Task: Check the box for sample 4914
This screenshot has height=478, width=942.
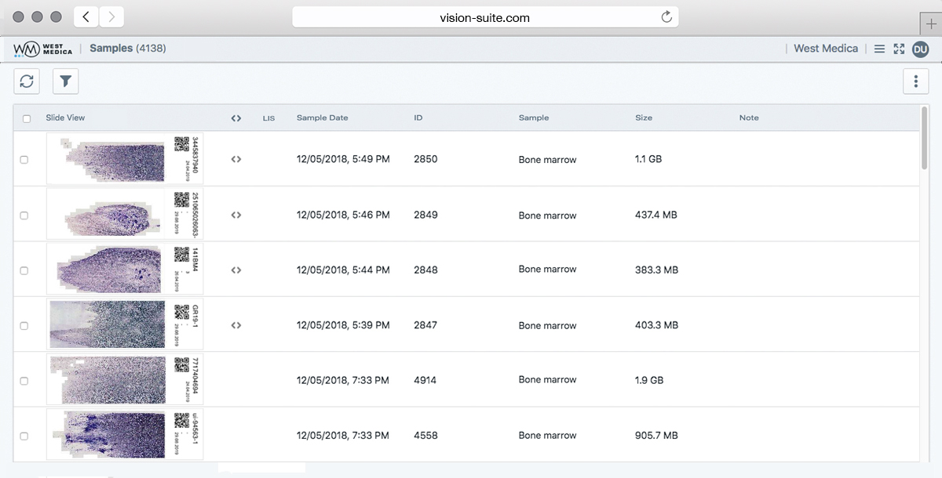Action: click(x=24, y=381)
